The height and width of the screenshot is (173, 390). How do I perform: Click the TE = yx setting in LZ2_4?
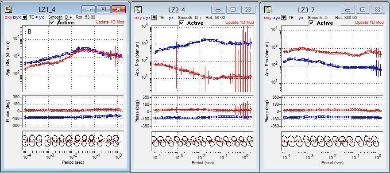click(x=166, y=18)
